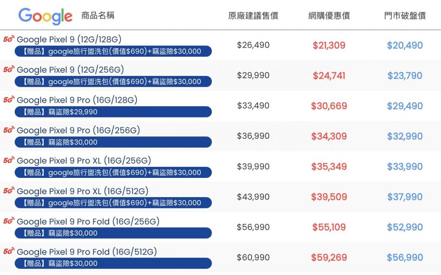Click the 5G icon beside Pixel 9 Pro (16G/256G)
Image resolution: width=441 pixels, height=275 pixels.
click(9, 130)
